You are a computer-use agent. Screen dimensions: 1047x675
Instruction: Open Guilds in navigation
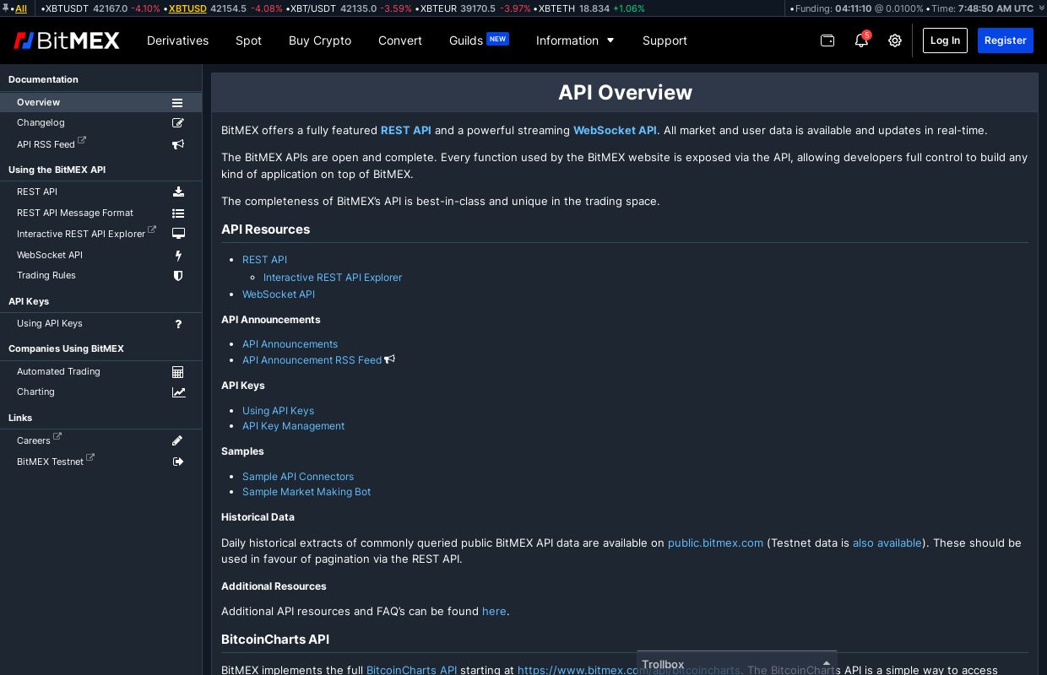tap(479, 40)
